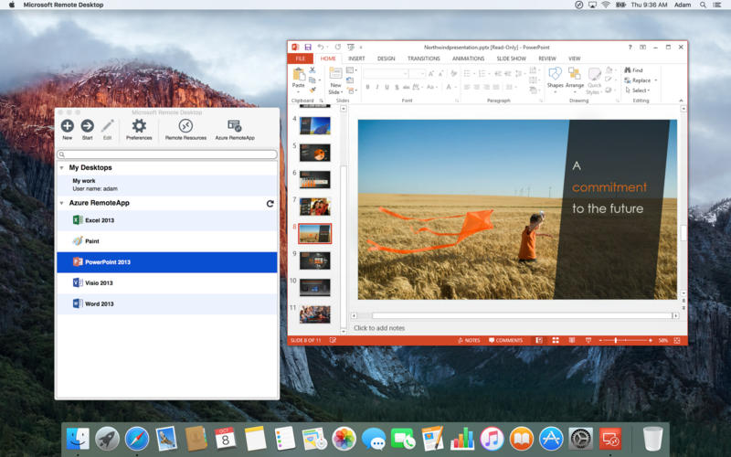Click Find in the Editing group
Image resolution: width=731 pixels, height=457 pixels.
pos(633,70)
